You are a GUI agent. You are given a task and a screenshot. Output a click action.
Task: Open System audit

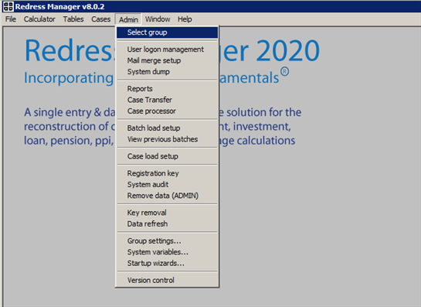(168, 184)
